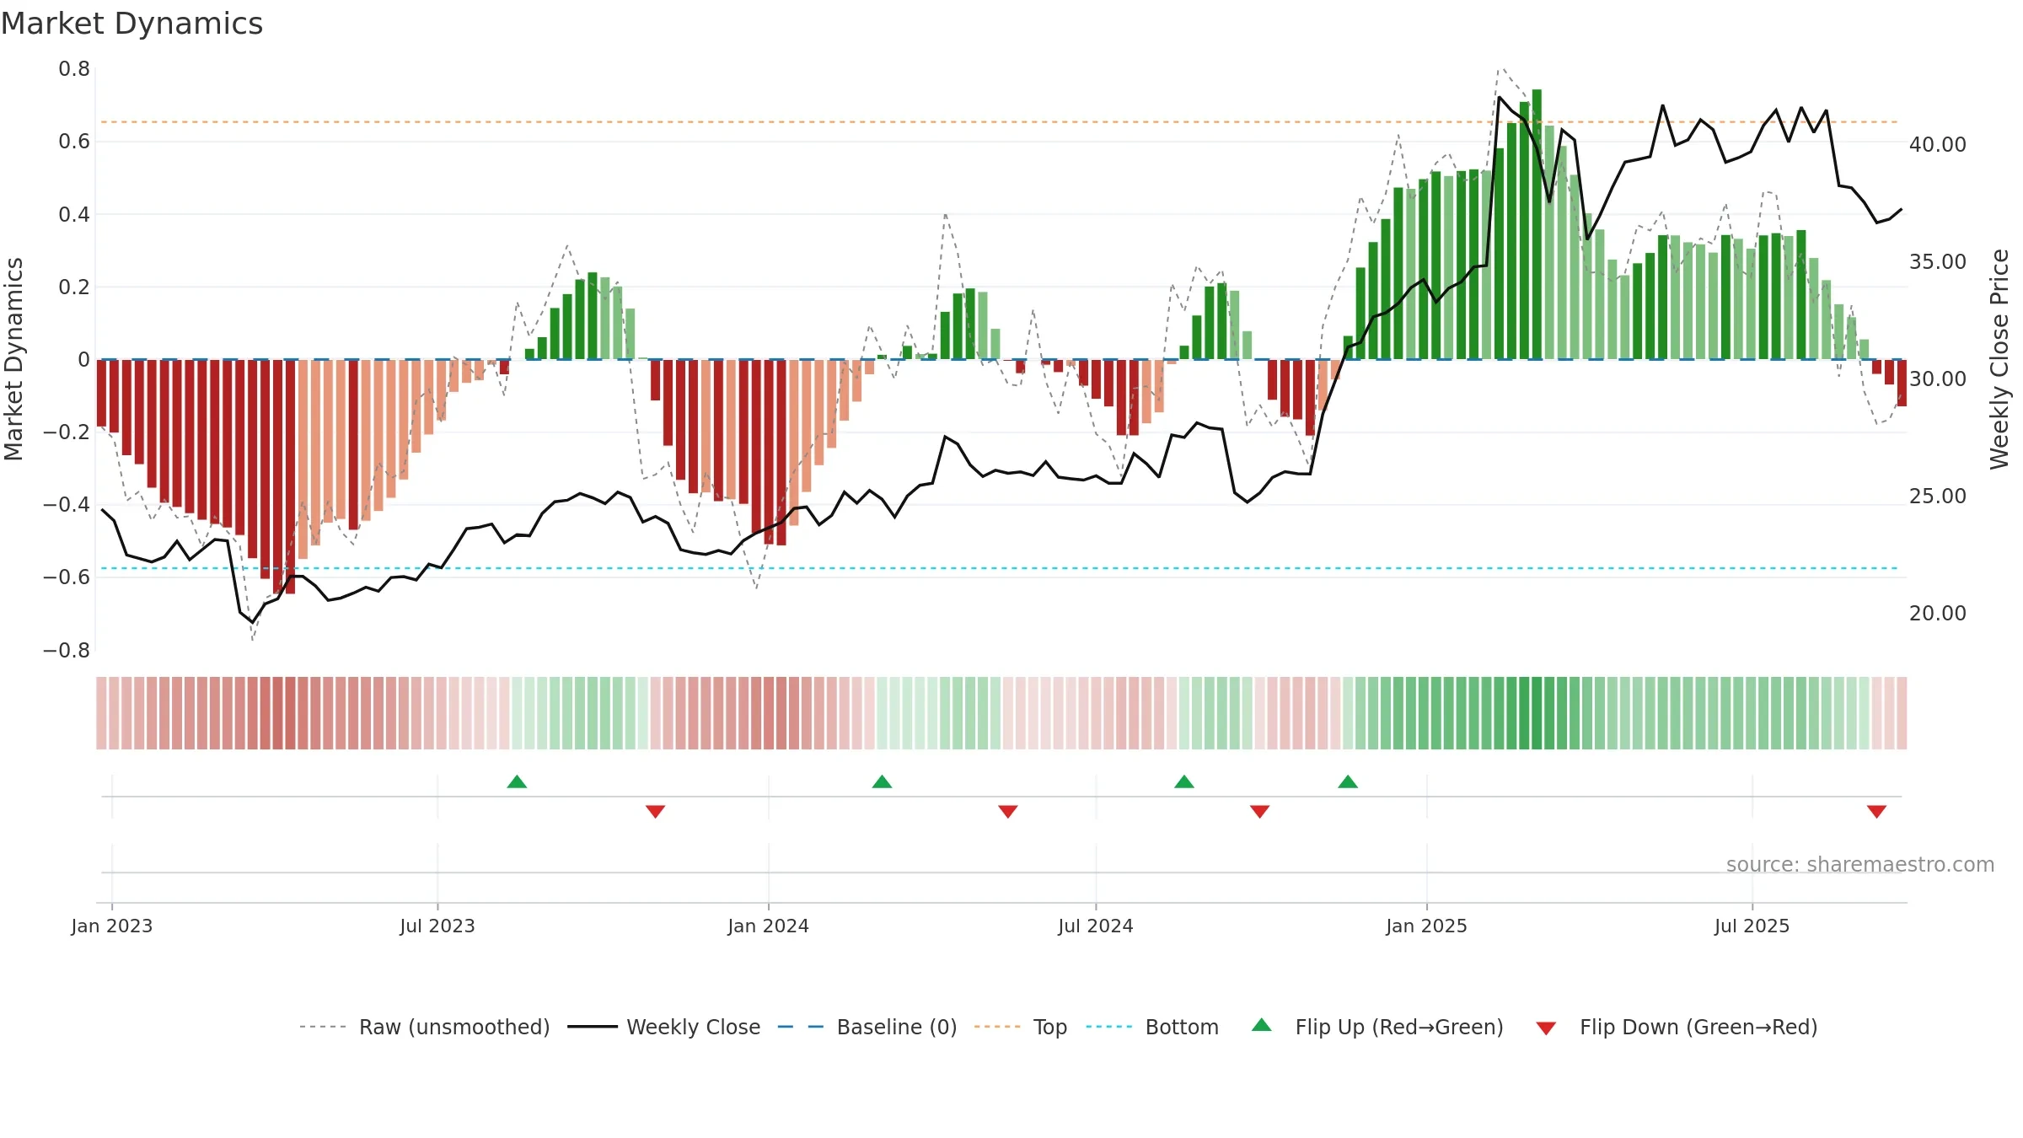The image size is (2023, 1138).
Task: Toggle the Bottom legend entry
Action: coord(1152,1027)
